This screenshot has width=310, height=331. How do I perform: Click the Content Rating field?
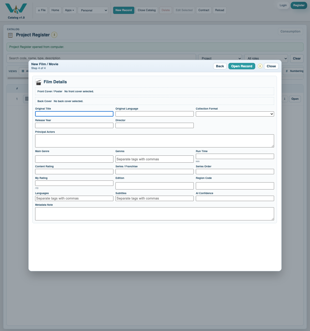(x=74, y=172)
